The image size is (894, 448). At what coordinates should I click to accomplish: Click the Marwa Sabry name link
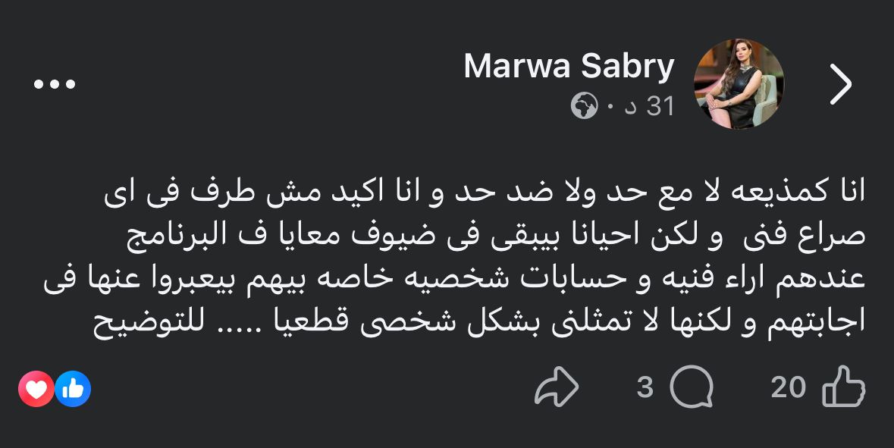[569, 67]
